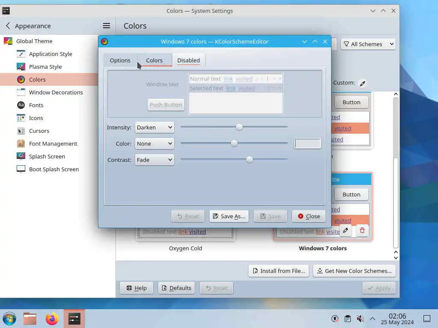Launch Firefox from taskbar
The width and height of the screenshot is (438, 328).
click(52, 319)
